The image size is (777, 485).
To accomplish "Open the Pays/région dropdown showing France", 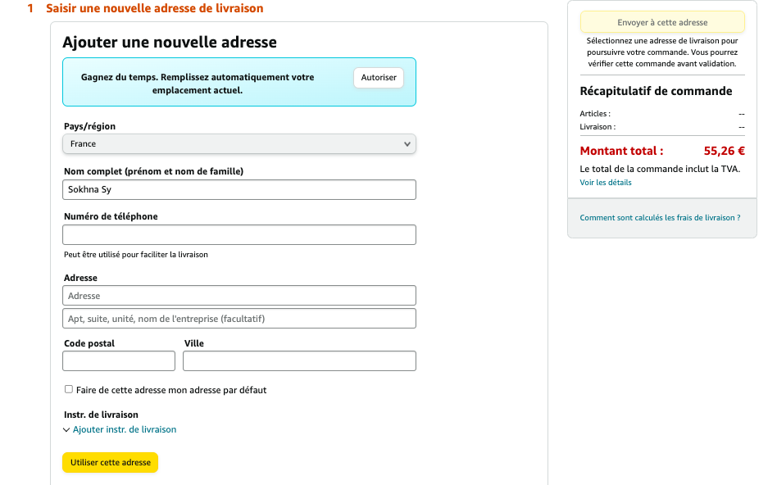I will [239, 143].
